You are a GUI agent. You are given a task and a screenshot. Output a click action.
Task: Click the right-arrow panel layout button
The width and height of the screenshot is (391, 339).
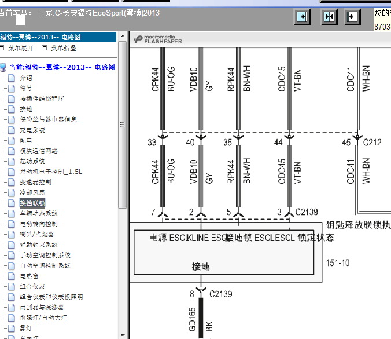click(x=302, y=17)
